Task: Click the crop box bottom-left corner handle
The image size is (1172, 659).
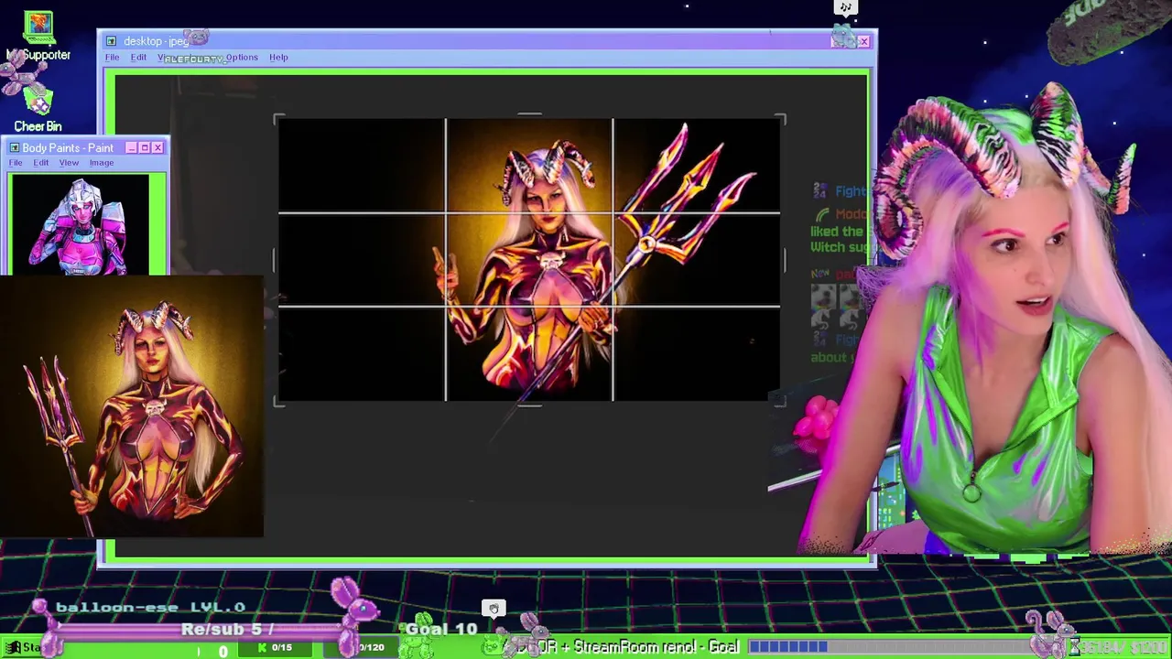Action: click(x=278, y=401)
